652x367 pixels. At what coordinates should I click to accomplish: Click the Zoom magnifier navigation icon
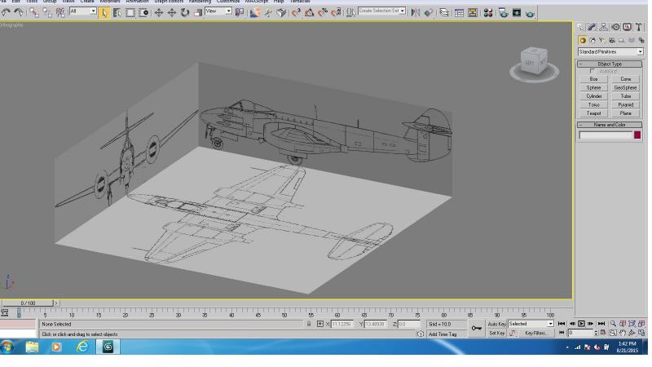613,324
